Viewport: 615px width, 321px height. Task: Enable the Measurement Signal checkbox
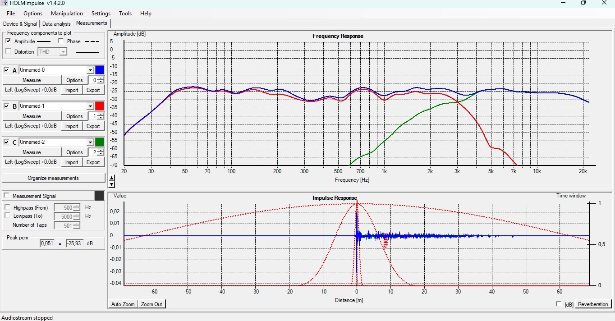point(6,196)
